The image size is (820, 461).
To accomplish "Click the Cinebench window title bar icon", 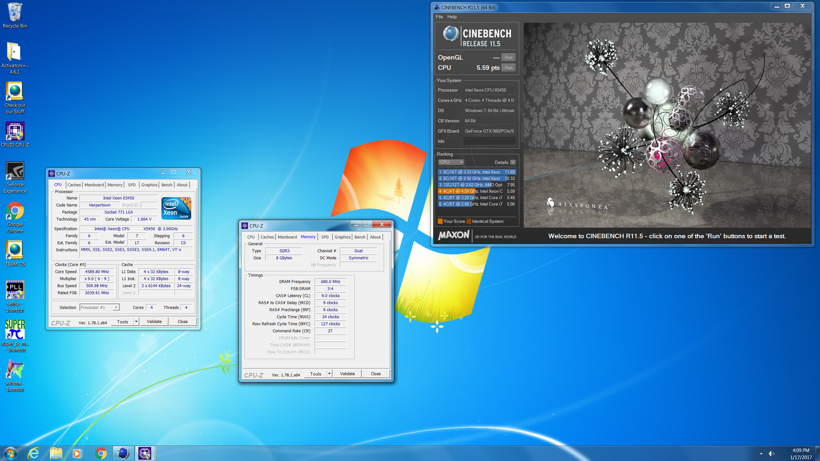I will pos(437,7).
